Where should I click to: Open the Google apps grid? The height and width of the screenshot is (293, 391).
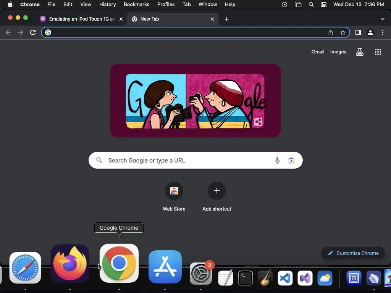pos(378,52)
